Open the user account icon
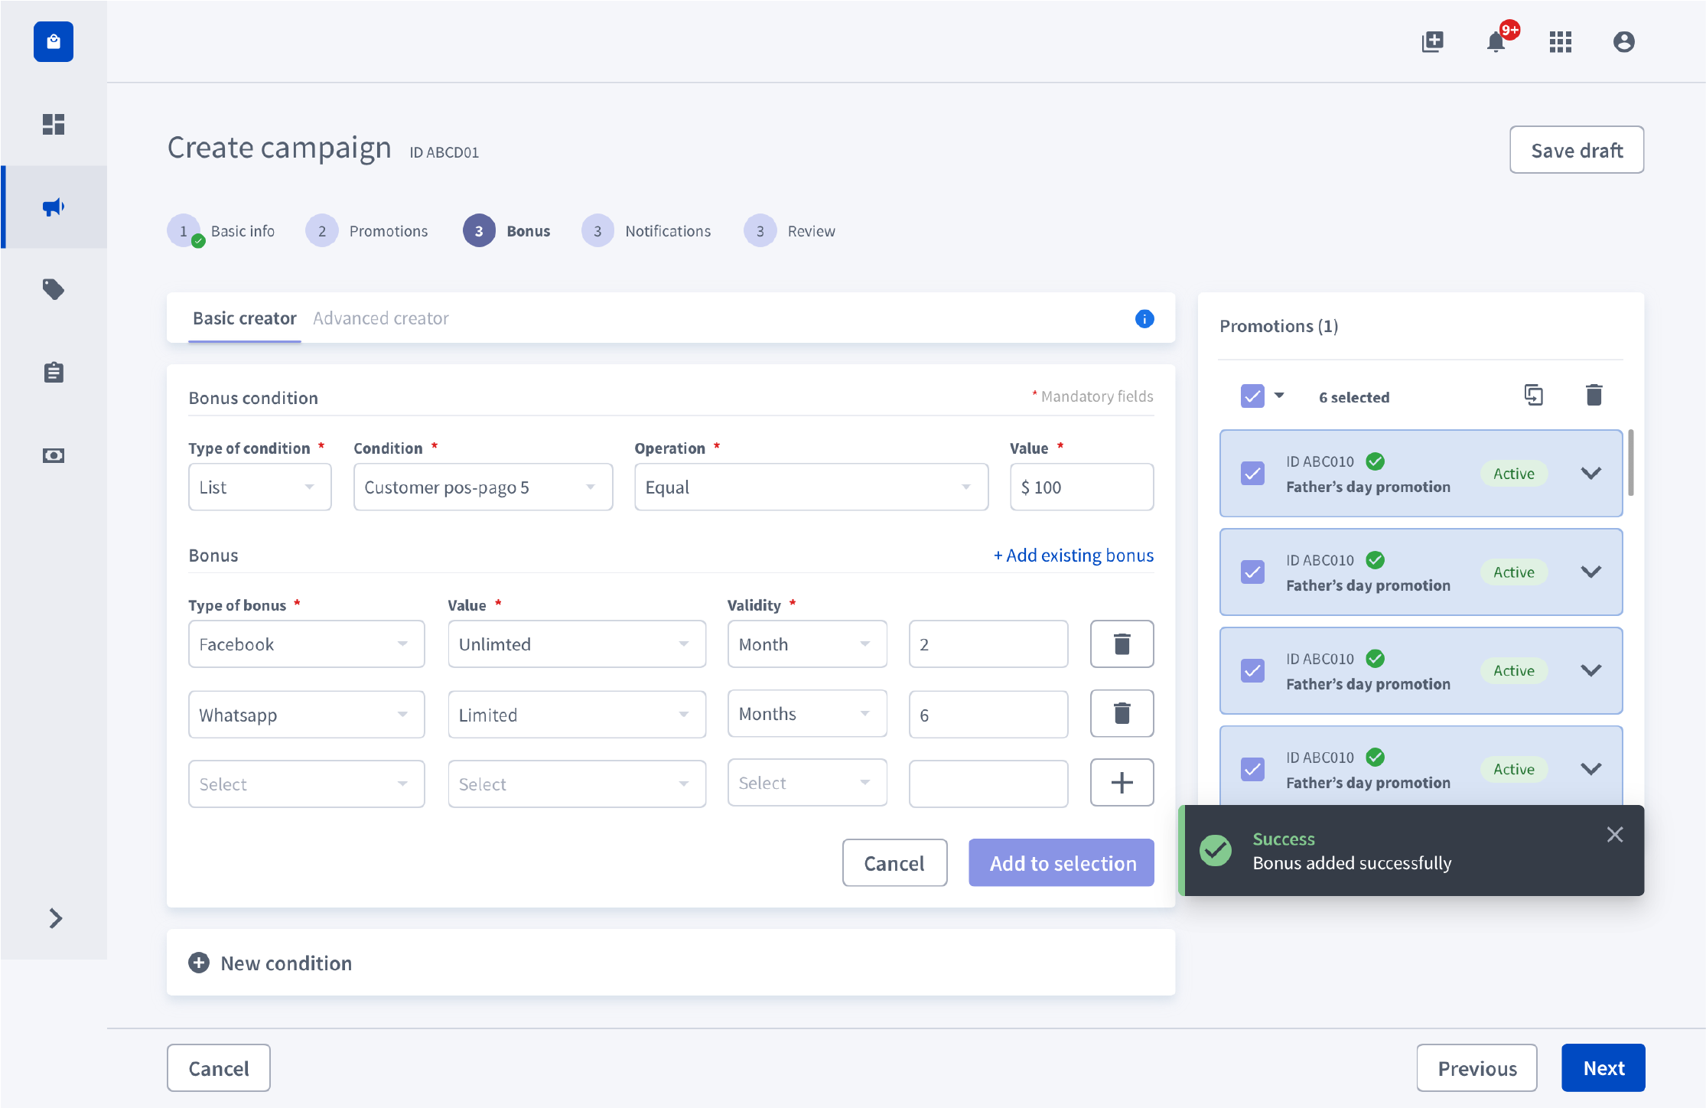The height and width of the screenshot is (1108, 1706). pos(1624,41)
